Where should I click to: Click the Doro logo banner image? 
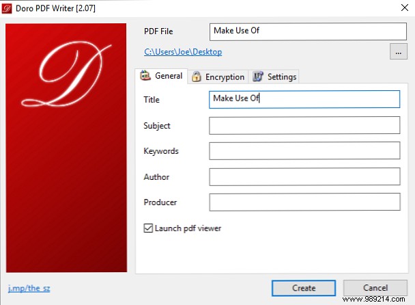[x=66, y=148]
